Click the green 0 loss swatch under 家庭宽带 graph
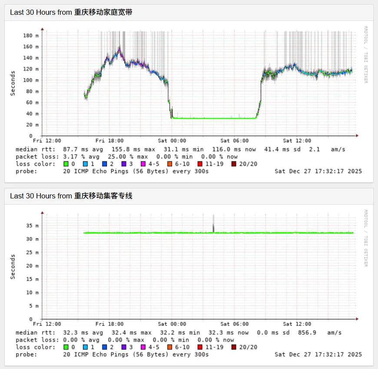Image resolution: width=378 pixels, height=369 pixels. coord(66,164)
